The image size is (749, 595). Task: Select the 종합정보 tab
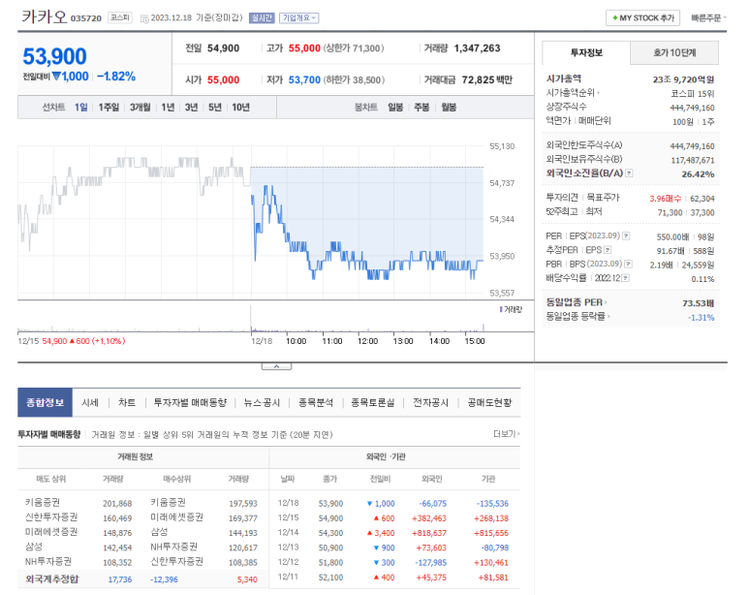pyautogui.click(x=45, y=402)
